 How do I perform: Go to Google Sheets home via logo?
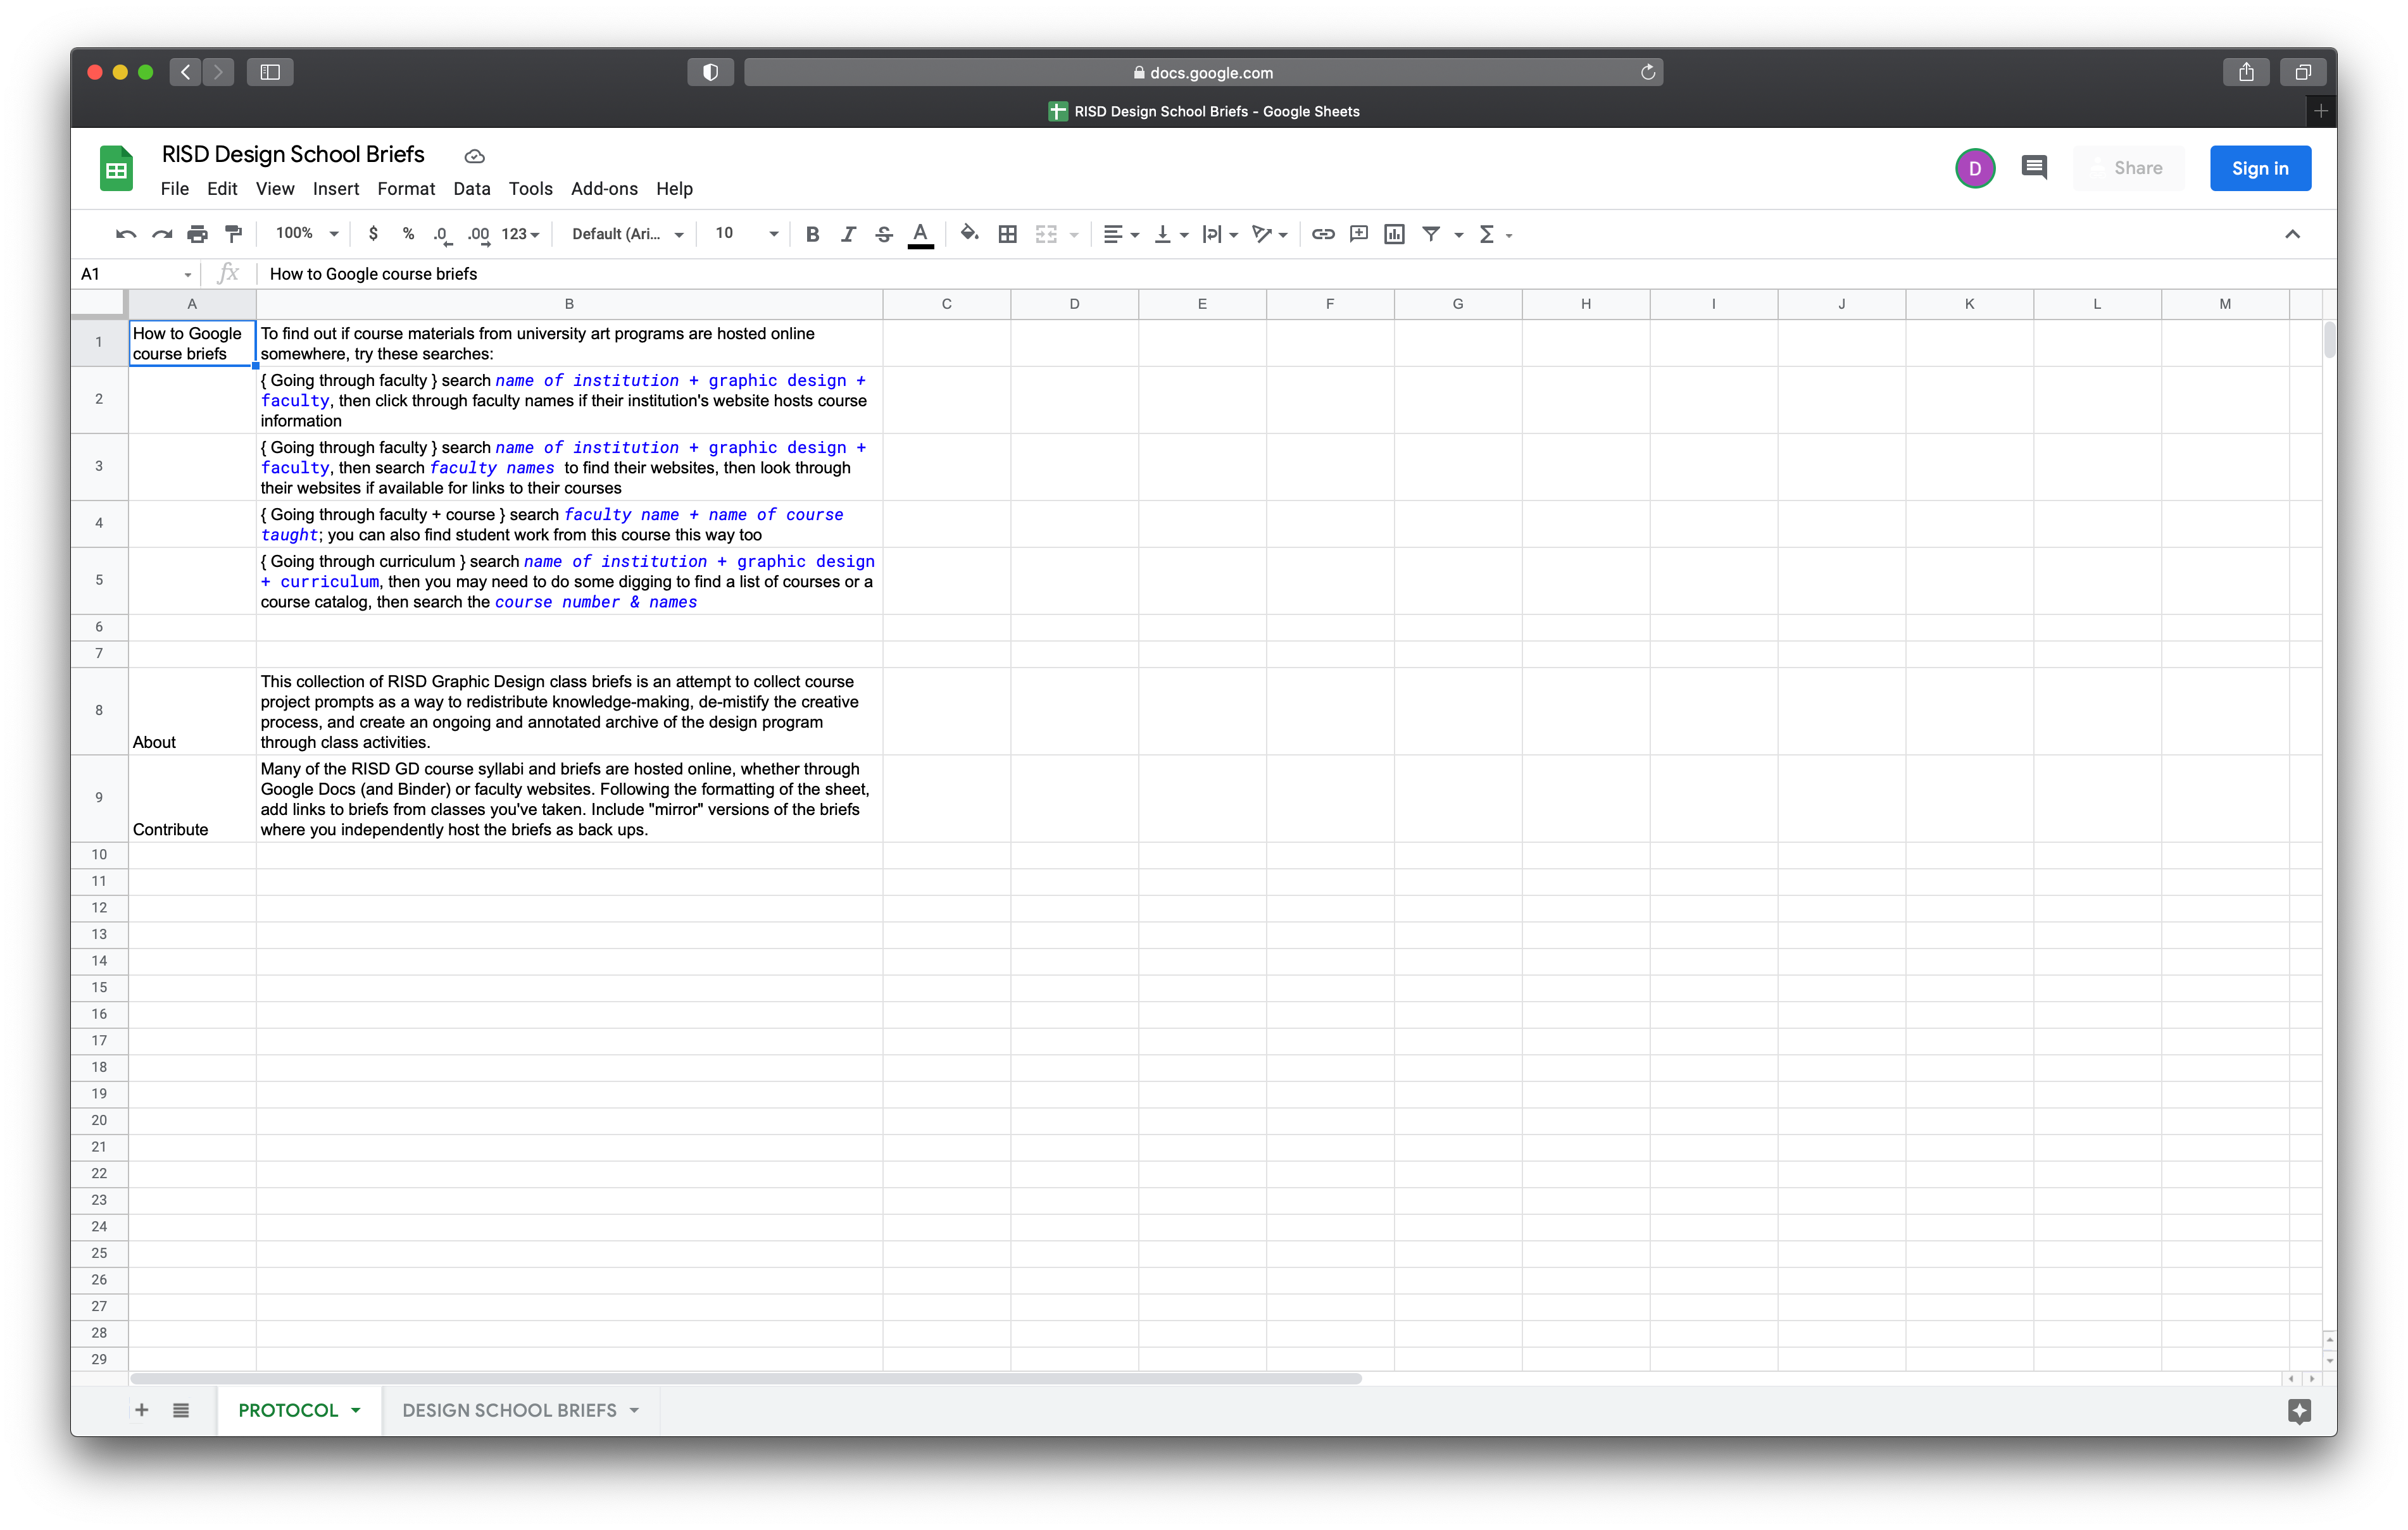click(x=116, y=168)
